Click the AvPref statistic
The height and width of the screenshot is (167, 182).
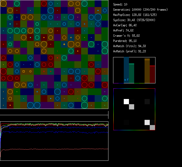click(x=123, y=30)
